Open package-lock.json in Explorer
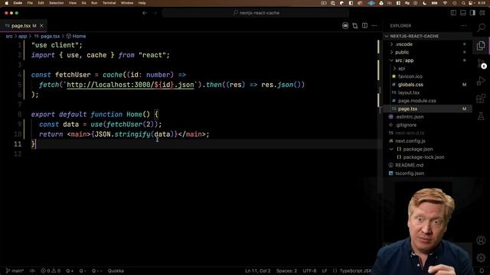Image resolution: width=490 pixels, height=275 pixels. click(427, 157)
